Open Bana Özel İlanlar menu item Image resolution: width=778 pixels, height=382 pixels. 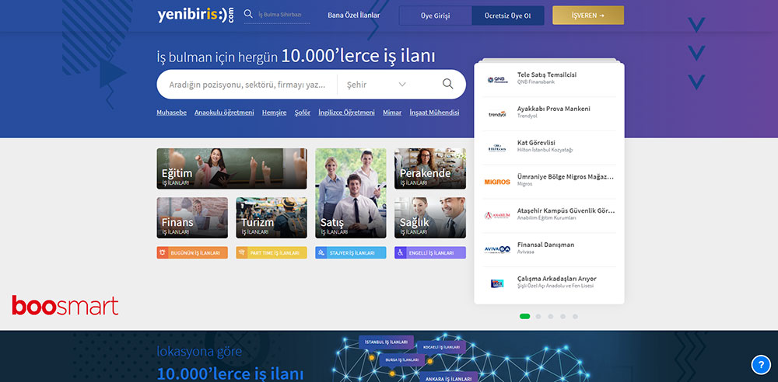pyautogui.click(x=354, y=15)
